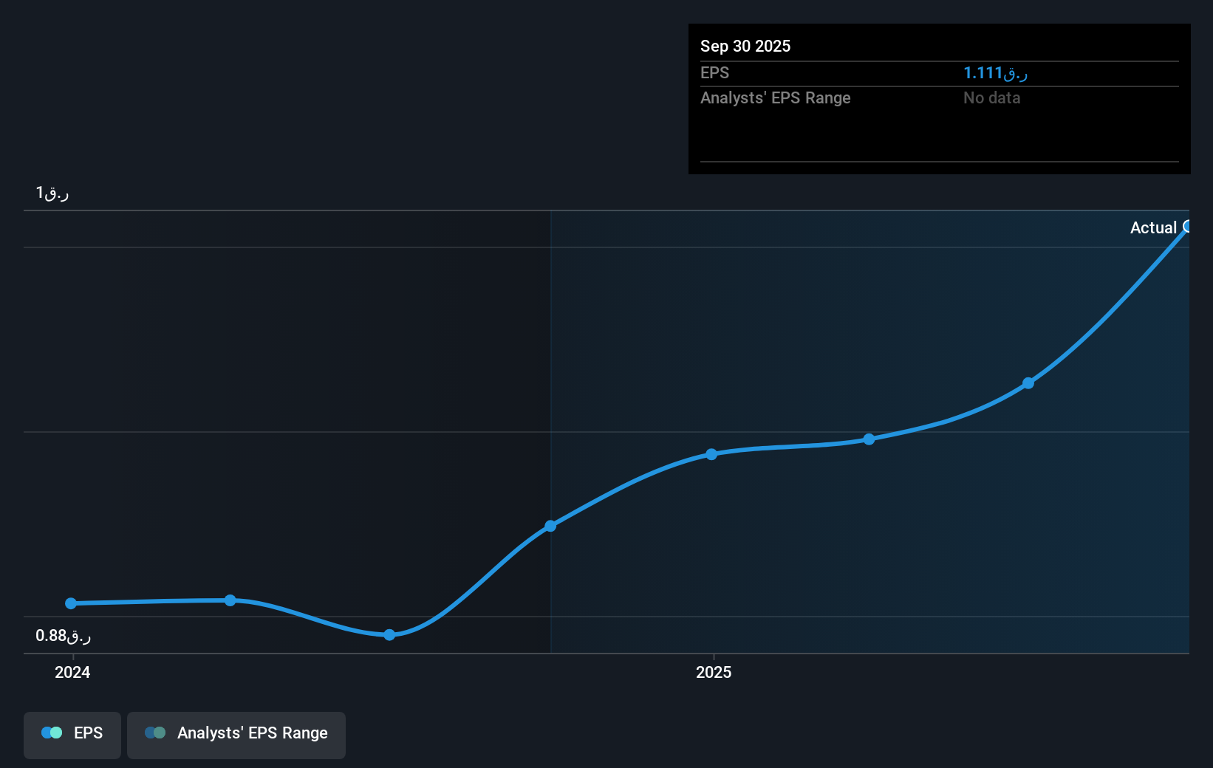
Task: Toggle the EPS series visibility
Action: 72,734
